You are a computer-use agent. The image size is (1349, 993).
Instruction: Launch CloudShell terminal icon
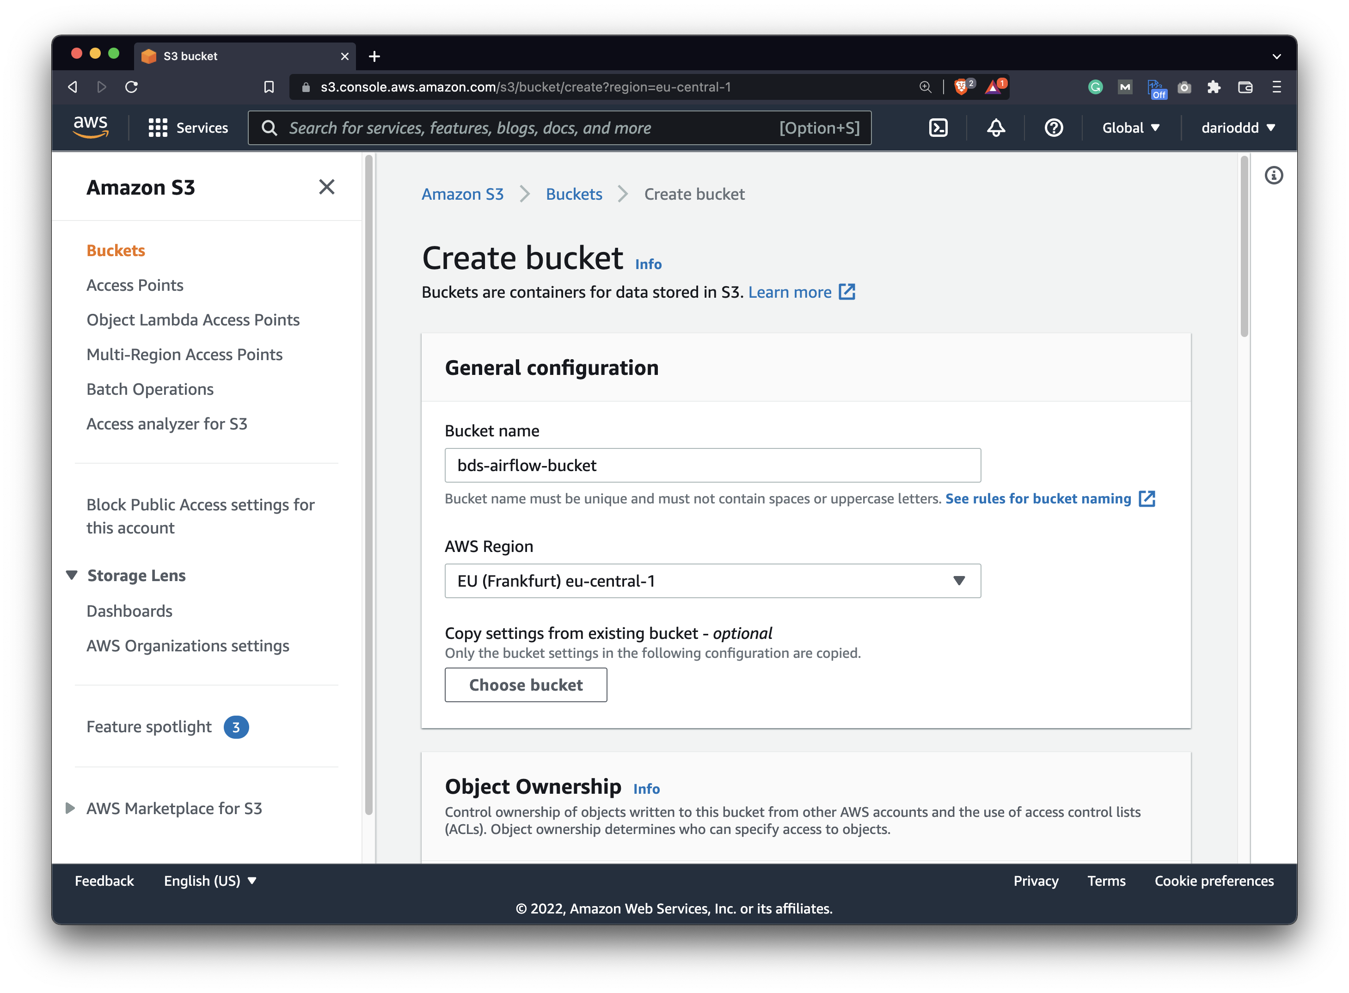click(x=938, y=128)
